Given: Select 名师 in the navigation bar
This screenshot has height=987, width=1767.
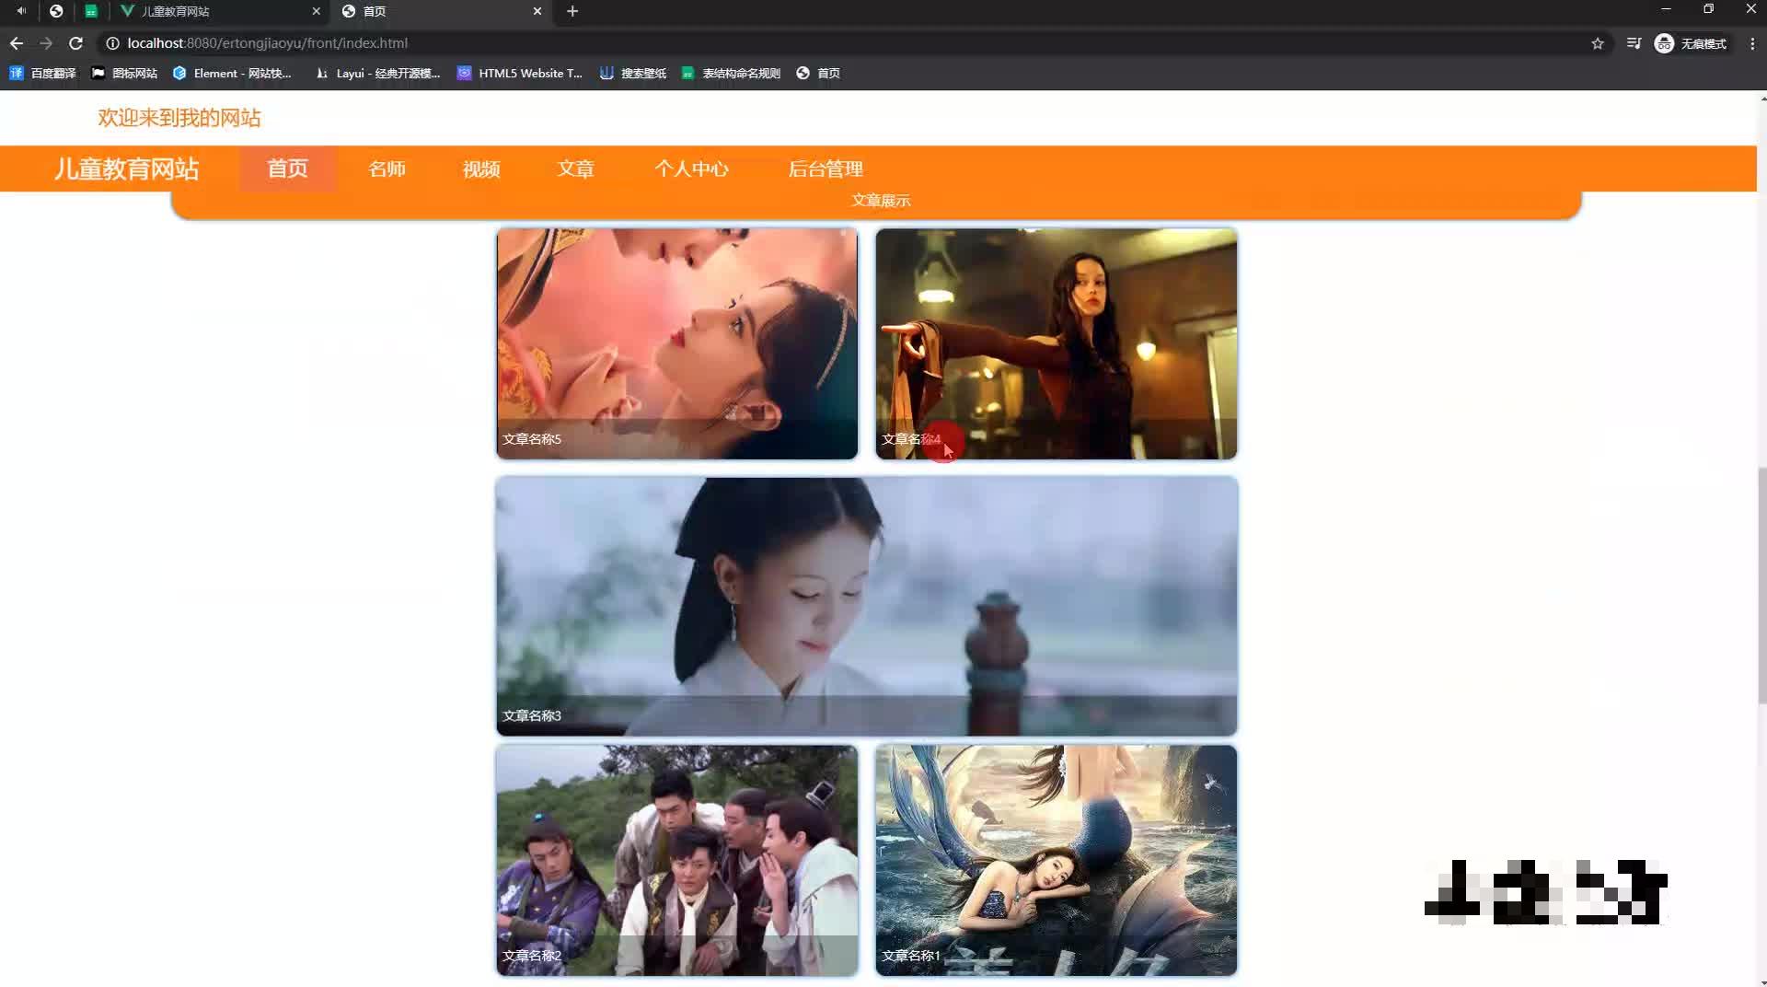Looking at the screenshot, I should (x=387, y=168).
